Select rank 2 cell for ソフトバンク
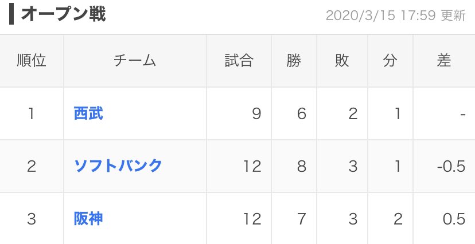This screenshot has width=475, height=244. click(x=32, y=166)
